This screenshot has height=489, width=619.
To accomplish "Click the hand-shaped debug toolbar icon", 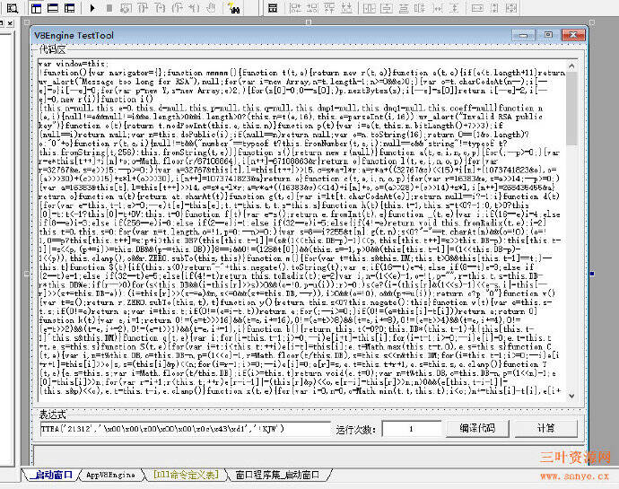I will pyautogui.click(x=211, y=8).
